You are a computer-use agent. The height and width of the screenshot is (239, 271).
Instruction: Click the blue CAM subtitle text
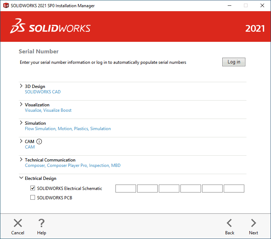(30, 147)
